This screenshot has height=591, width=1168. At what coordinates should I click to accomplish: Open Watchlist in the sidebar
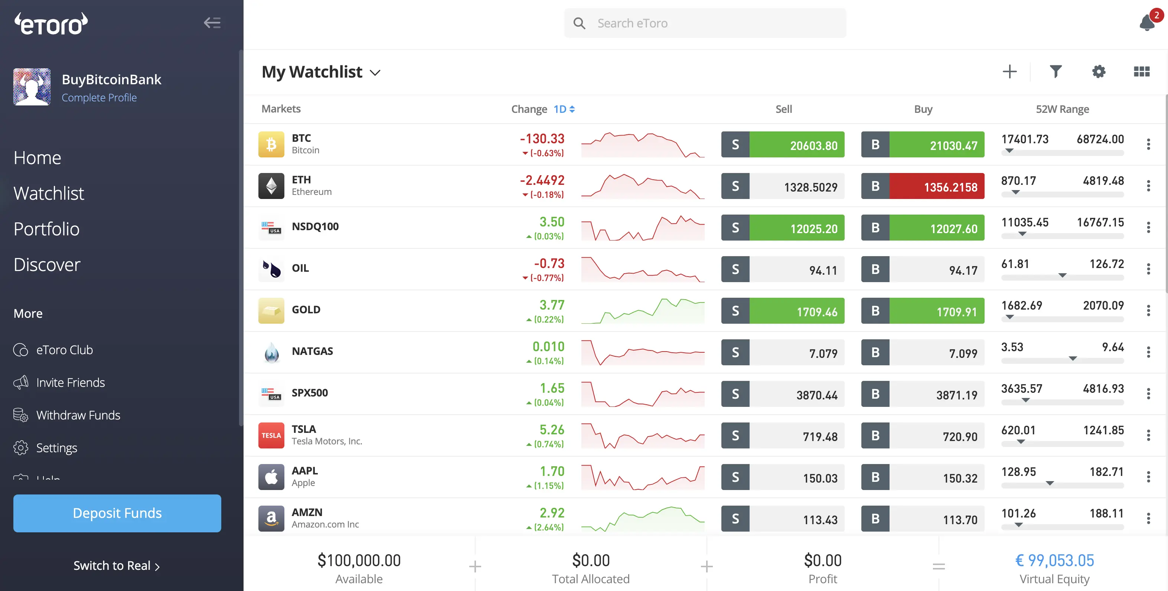pyautogui.click(x=49, y=193)
